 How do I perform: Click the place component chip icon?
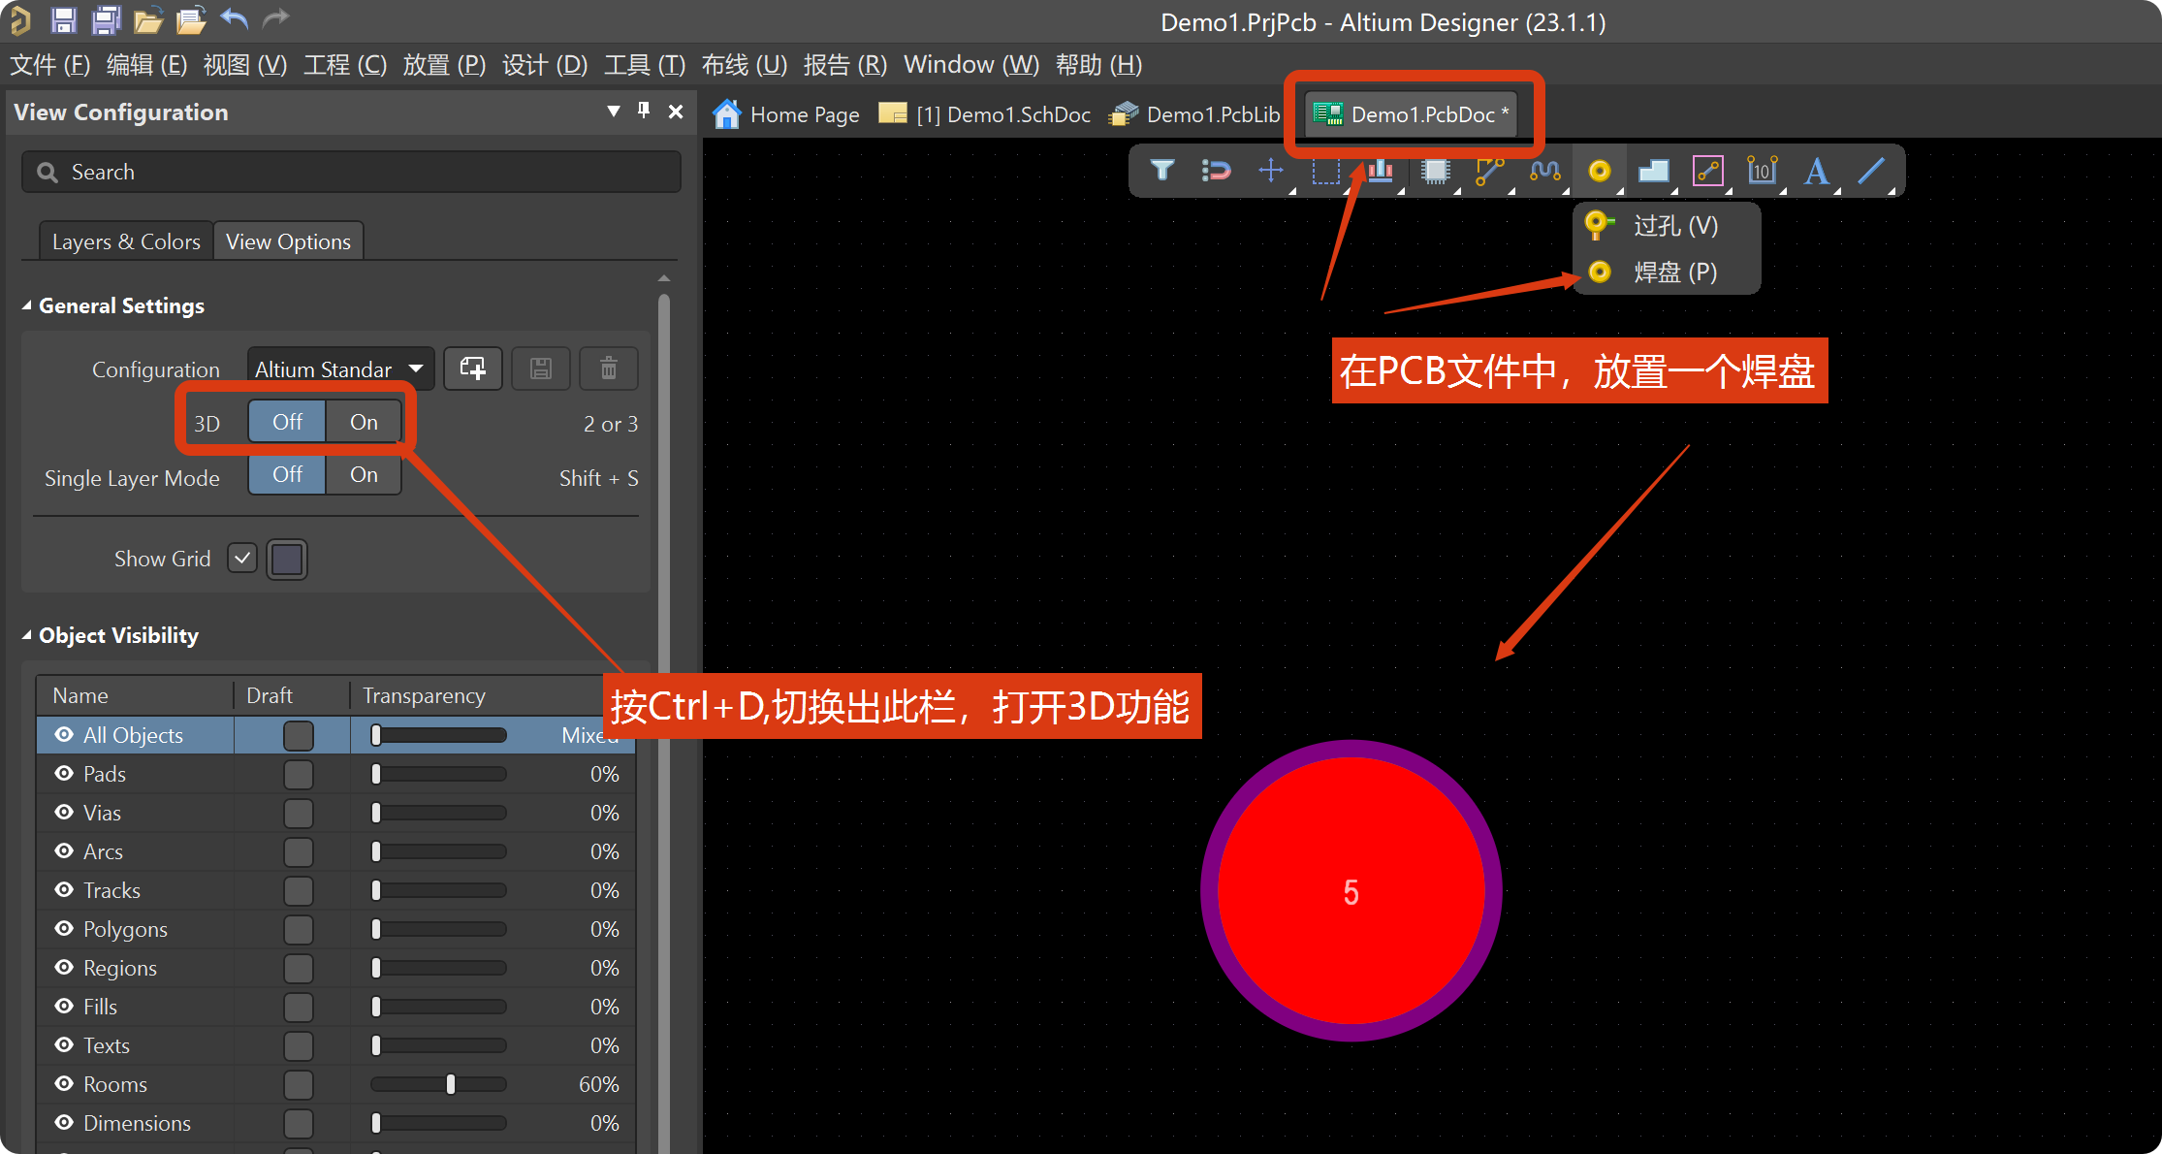click(x=1435, y=172)
